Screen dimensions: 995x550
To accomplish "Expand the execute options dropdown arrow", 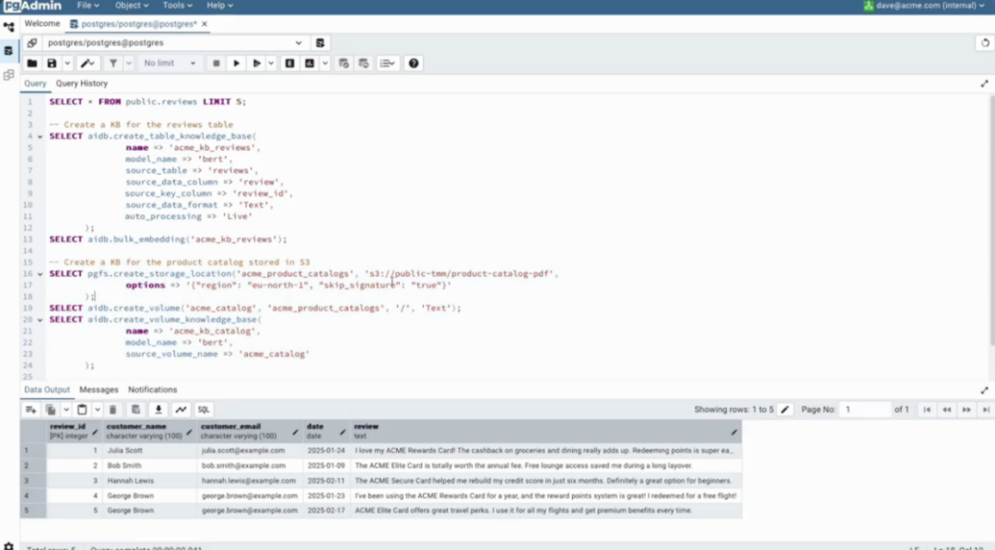I will 272,64.
